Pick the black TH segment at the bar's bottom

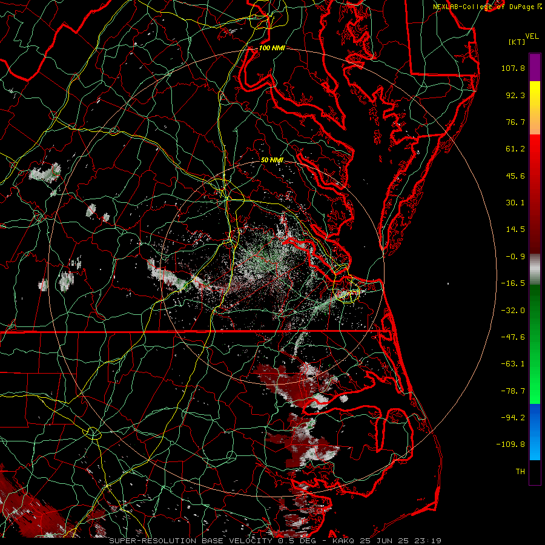click(x=535, y=472)
